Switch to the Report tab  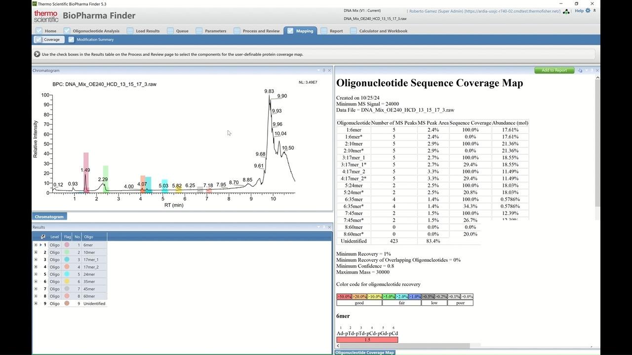pos(336,31)
